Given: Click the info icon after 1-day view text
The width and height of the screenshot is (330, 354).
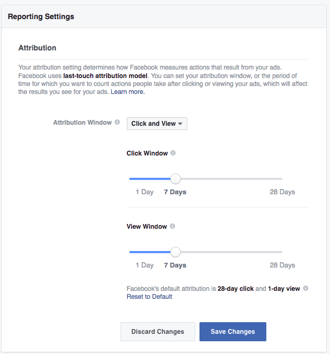Looking at the screenshot, I should pyautogui.click(x=306, y=288).
